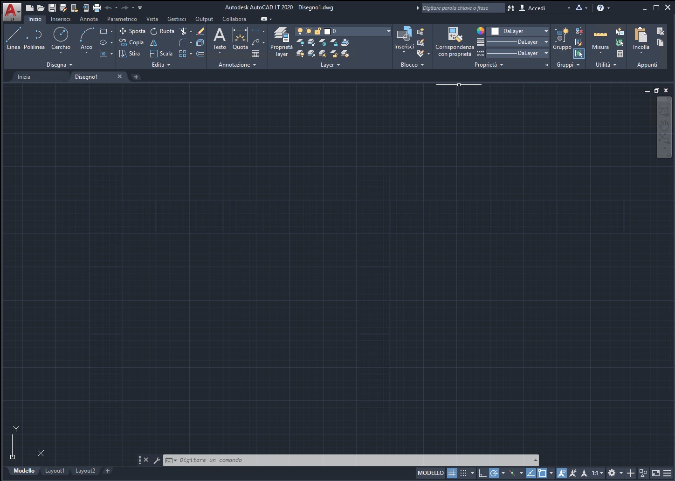Viewport: 675px width, 481px height.
Task: Switch to the Annota ribbon tab
Action: (89, 19)
